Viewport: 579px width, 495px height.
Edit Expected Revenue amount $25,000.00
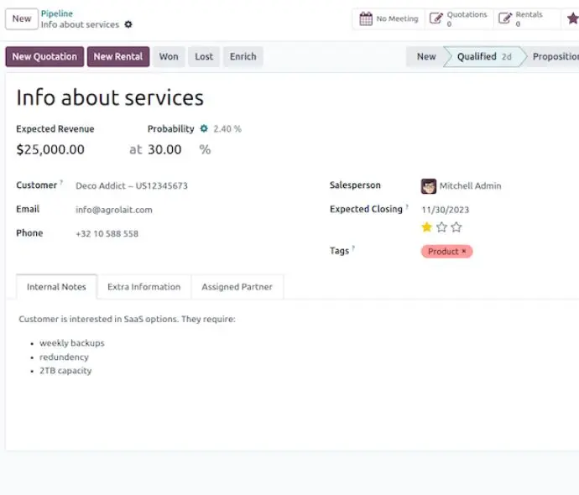pyautogui.click(x=50, y=149)
